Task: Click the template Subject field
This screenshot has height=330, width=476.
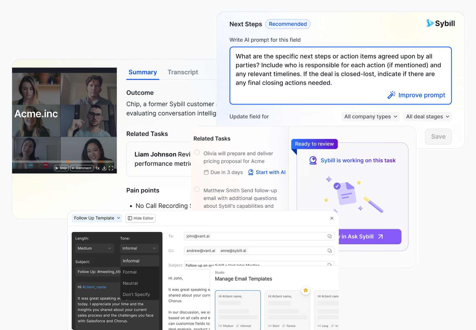Action: (x=98, y=272)
